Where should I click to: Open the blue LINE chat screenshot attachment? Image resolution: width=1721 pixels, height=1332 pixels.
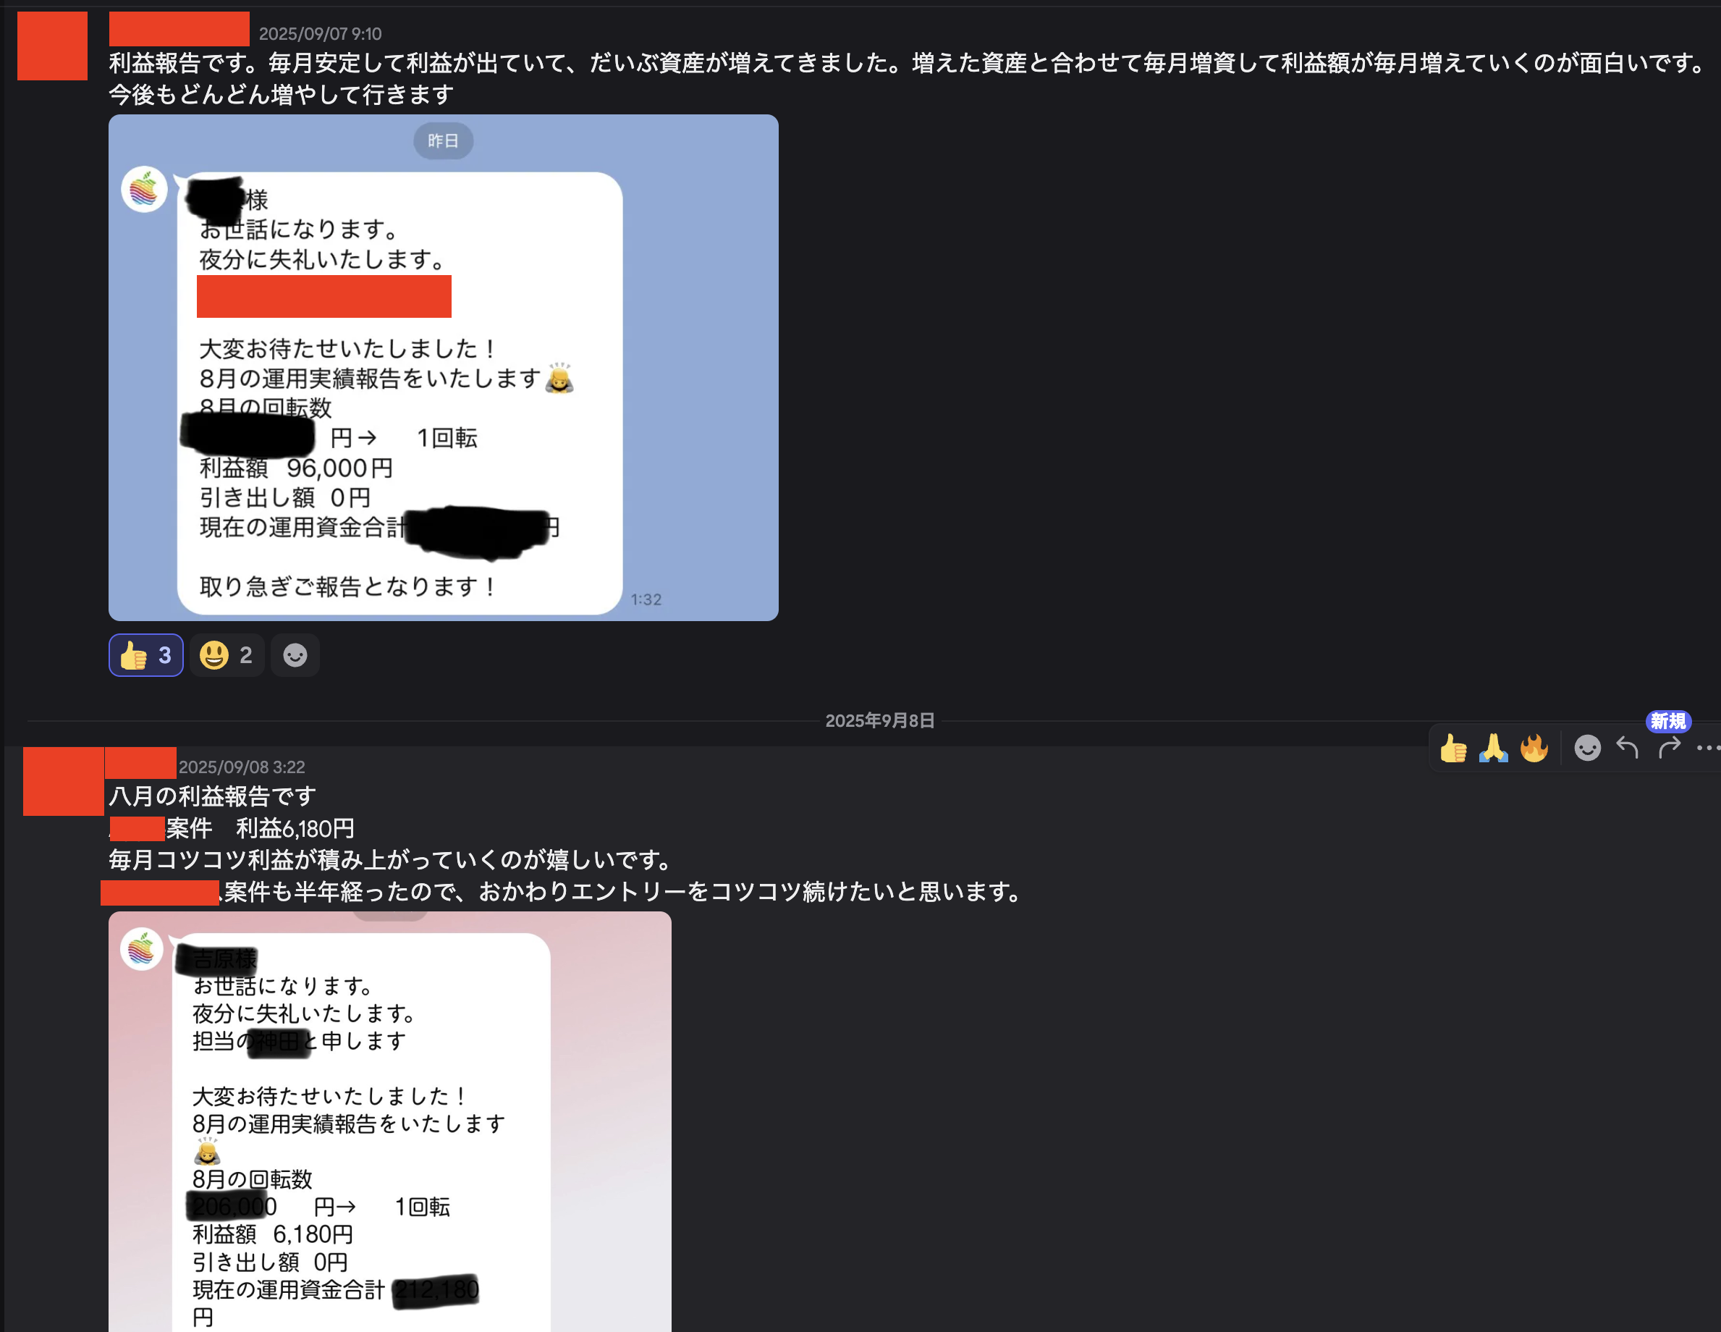pyautogui.click(x=444, y=367)
